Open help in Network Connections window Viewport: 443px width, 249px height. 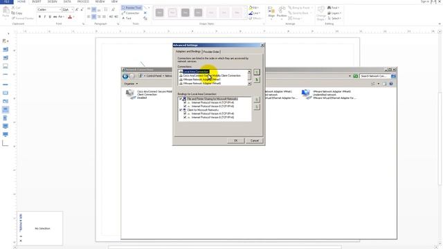tap(391, 84)
